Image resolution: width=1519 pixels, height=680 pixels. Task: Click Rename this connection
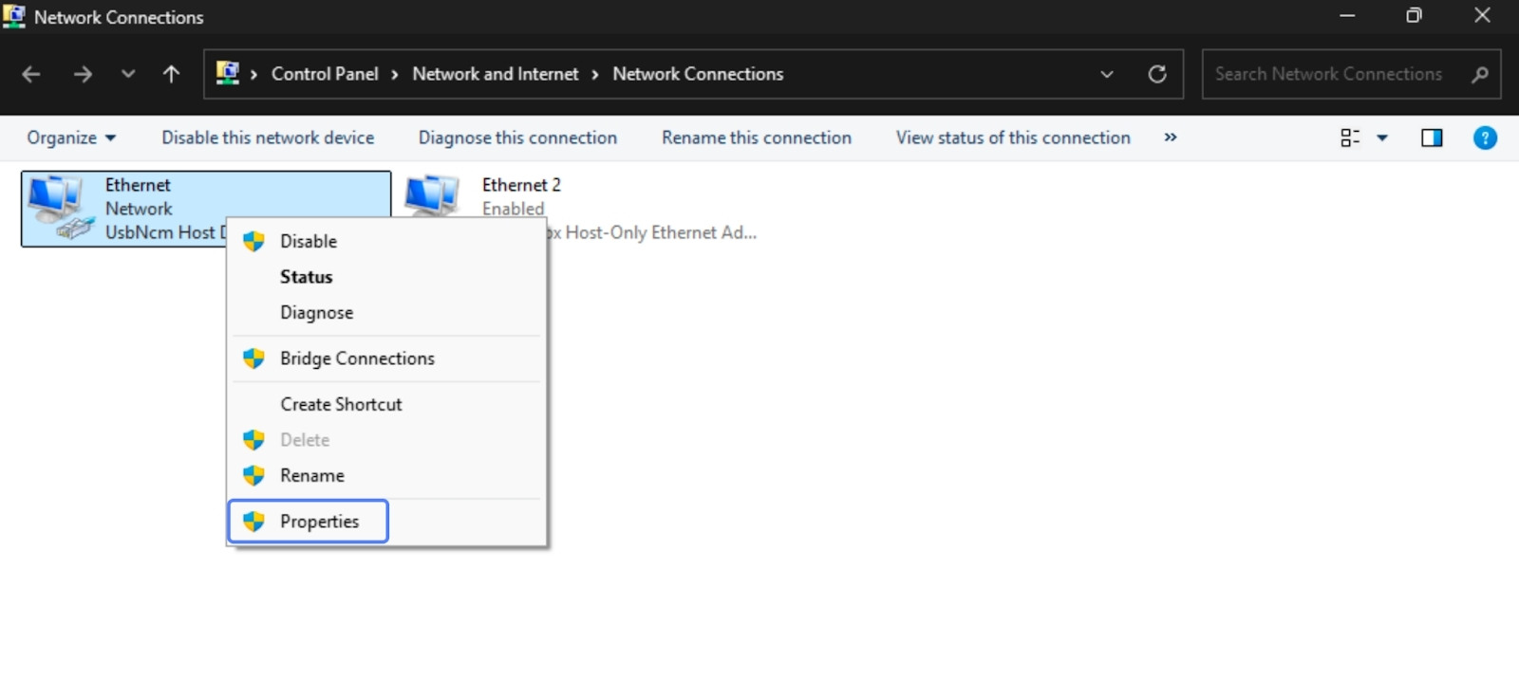click(757, 138)
